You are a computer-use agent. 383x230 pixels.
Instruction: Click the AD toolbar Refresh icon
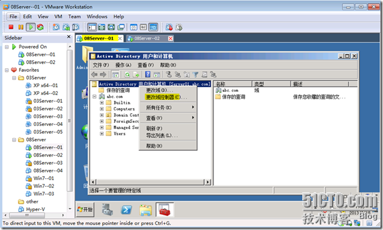[127, 74]
